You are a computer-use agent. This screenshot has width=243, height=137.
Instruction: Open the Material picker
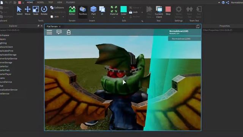(114, 11)
